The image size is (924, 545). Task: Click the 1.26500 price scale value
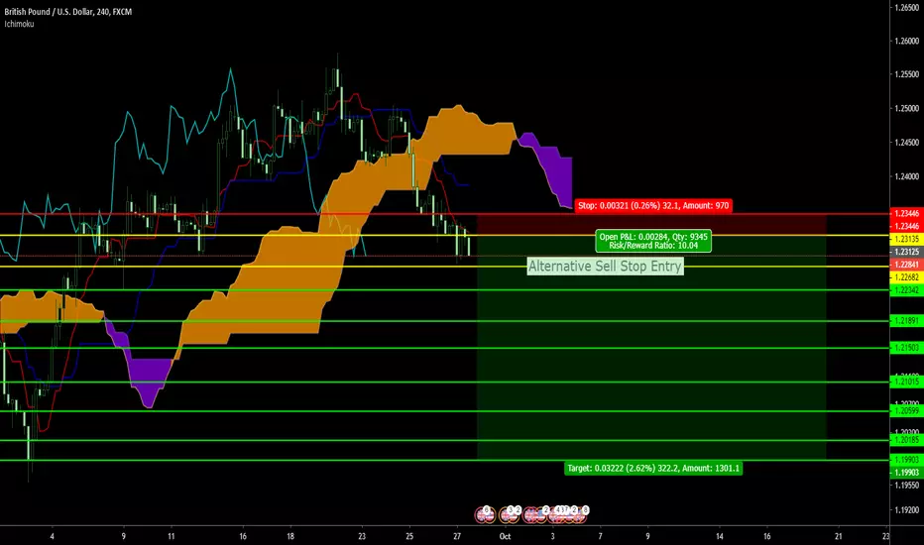[x=906, y=8]
